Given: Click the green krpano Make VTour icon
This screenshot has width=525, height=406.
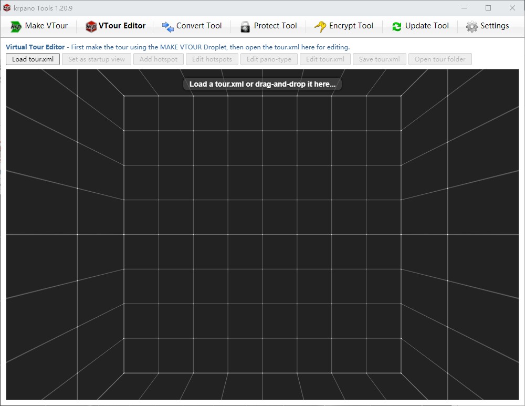Looking at the screenshot, I should (x=16, y=26).
